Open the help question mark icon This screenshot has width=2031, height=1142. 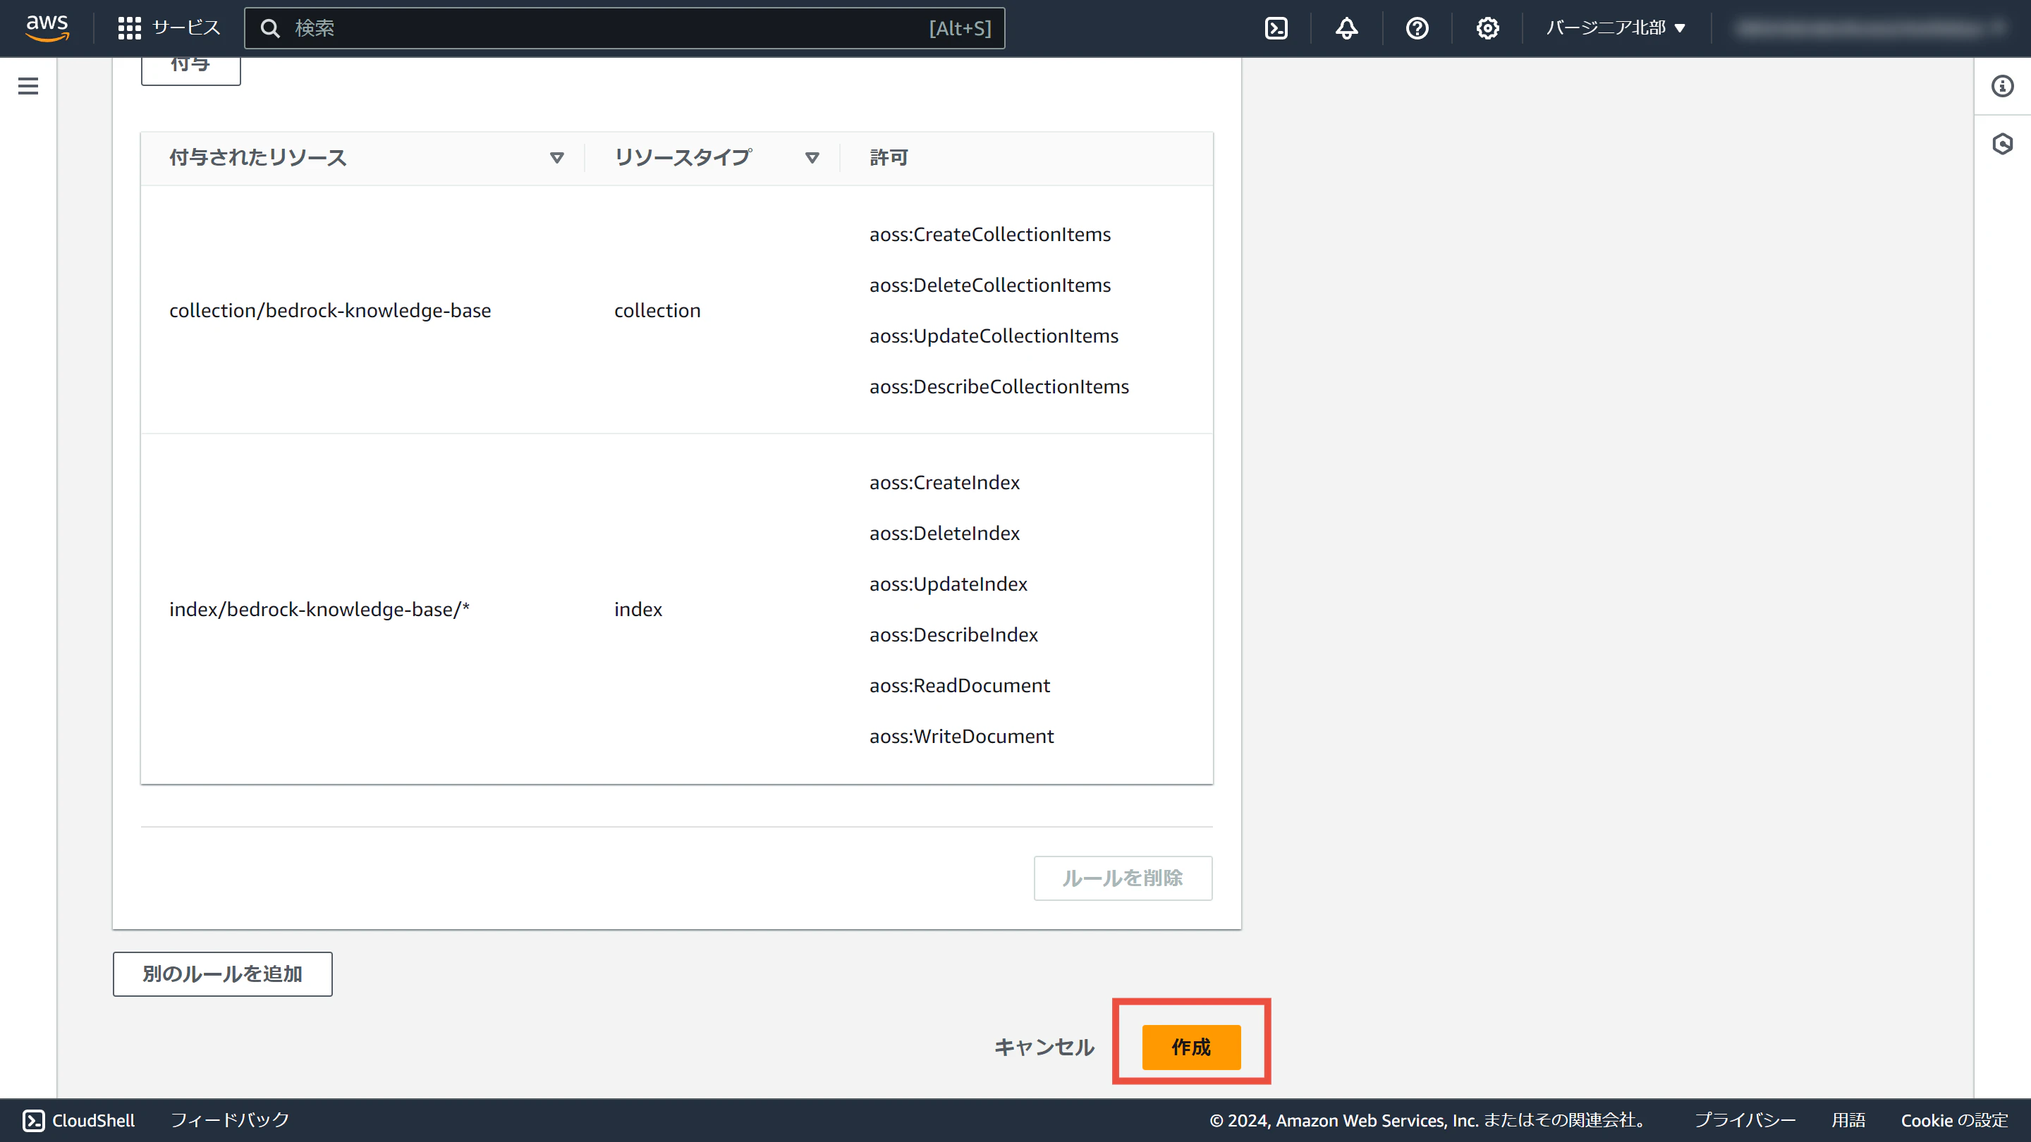coord(1417,28)
